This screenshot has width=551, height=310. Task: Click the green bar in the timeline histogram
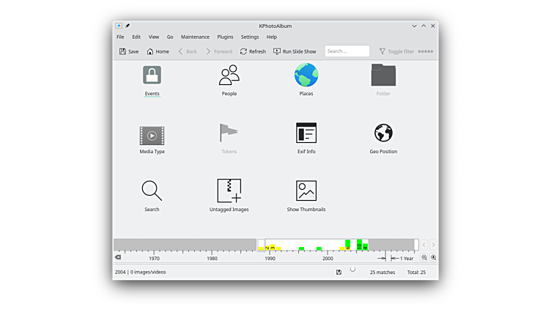[x=348, y=244]
